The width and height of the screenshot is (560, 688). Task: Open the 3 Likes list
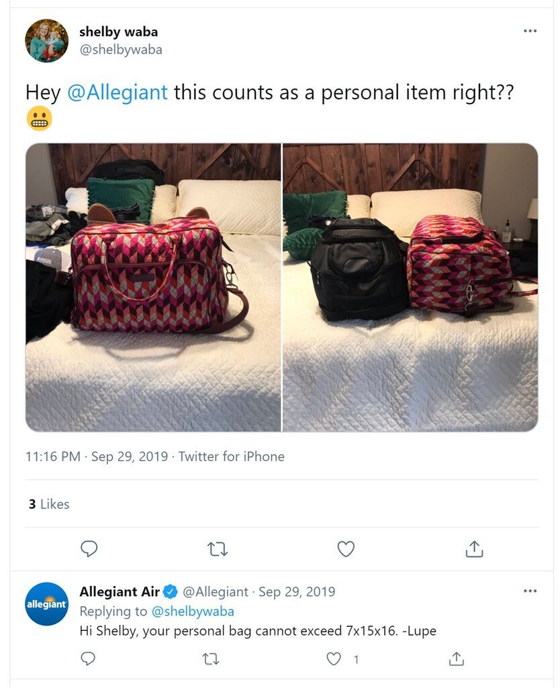pos(49,504)
